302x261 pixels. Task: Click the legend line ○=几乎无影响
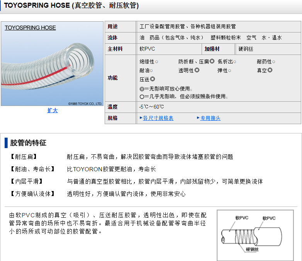coord(184,96)
